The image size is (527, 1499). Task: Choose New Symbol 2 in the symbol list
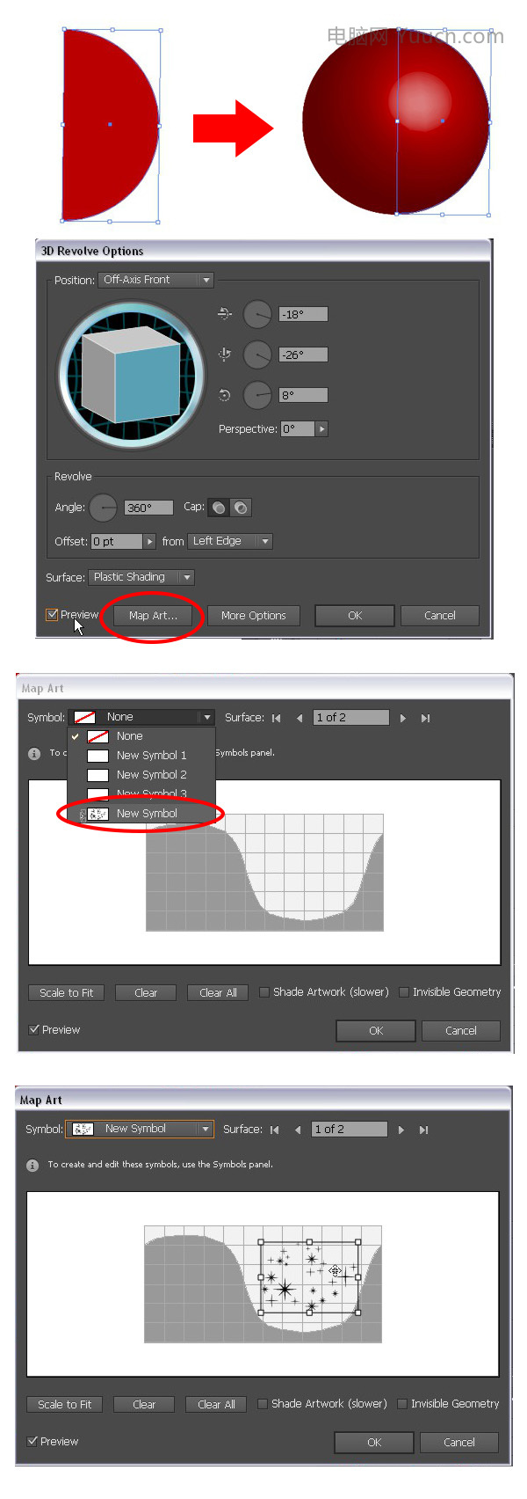141,775
